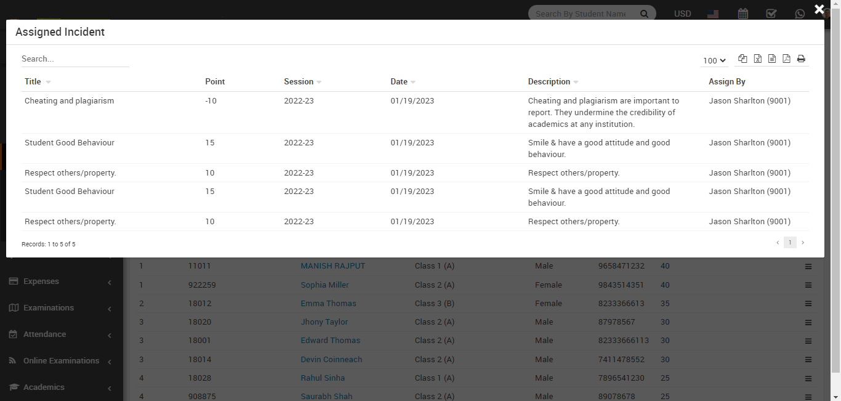Click the magnifier icon in student search

(644, 14)
